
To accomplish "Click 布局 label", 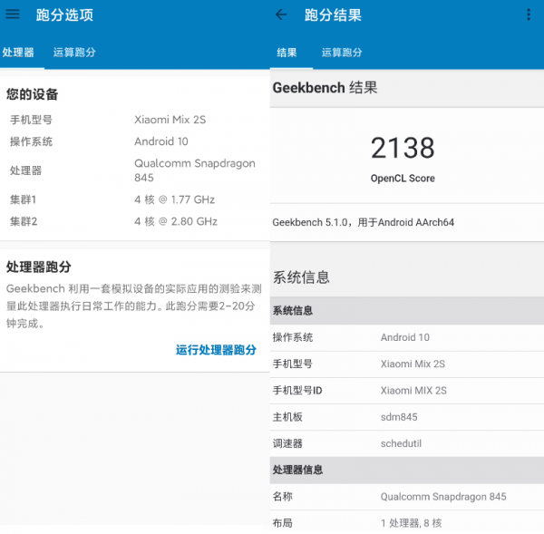I will pos(282,523).
